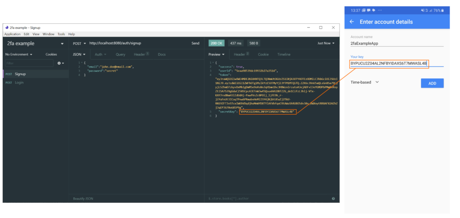
Task: Select the POST Signup request
Action: tap(36, 74)
